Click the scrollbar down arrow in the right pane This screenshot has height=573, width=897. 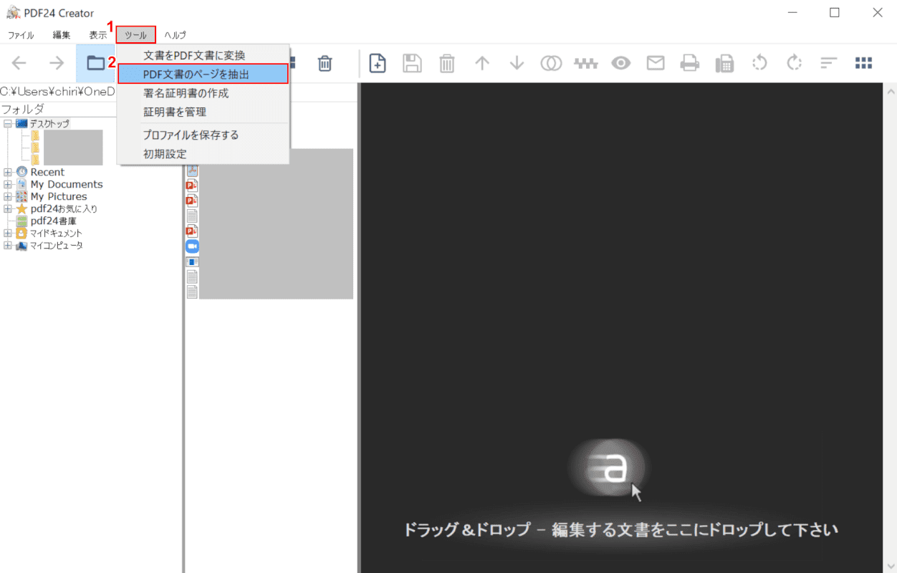click(891, 565)
